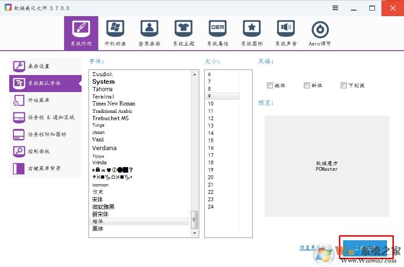The image size is (404, 267).
Task: Click the font list scrollbar thumb
Action: 195,220
